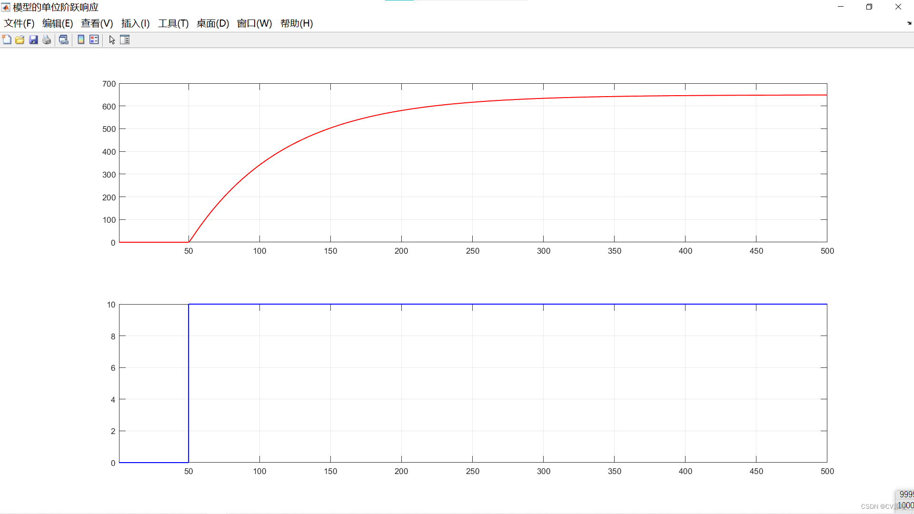Image resolution: width=914 pixels, height=514 pixels.
Task: Click the Open File folder icon
Action: [x=20, y=40]
